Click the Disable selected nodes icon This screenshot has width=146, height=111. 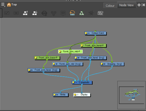16,13
